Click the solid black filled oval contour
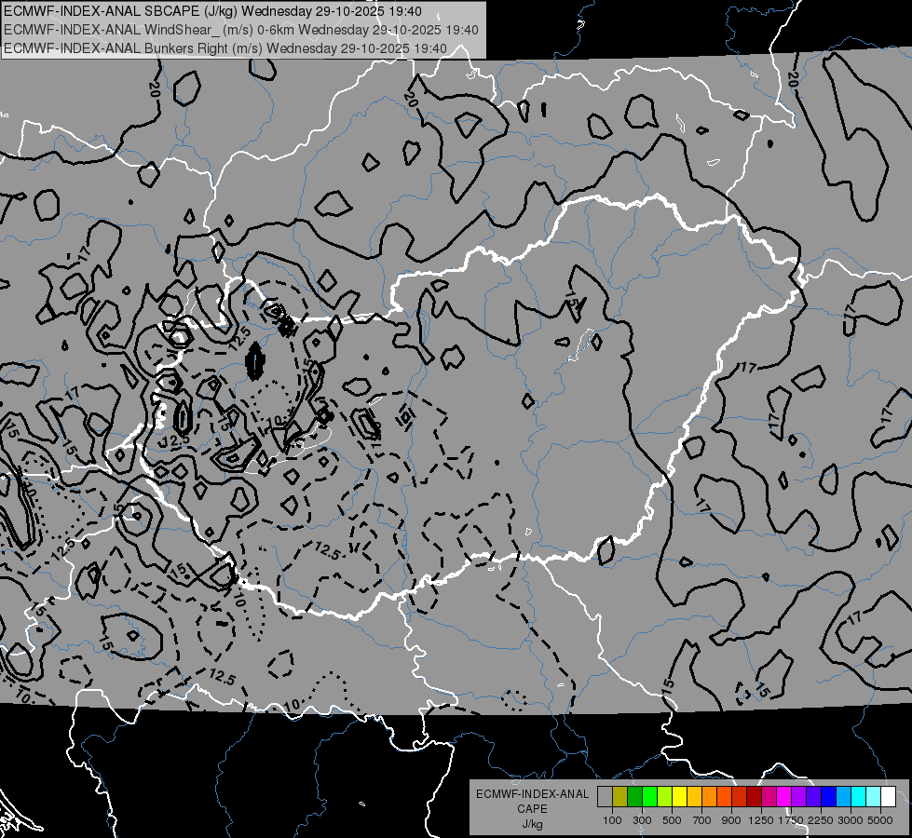 254,360
